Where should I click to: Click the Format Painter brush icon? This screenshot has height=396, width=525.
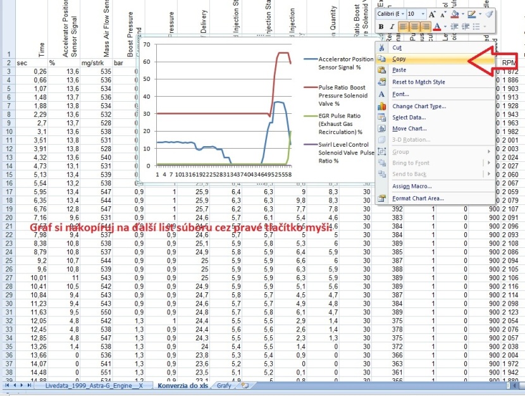pos(488,13)
